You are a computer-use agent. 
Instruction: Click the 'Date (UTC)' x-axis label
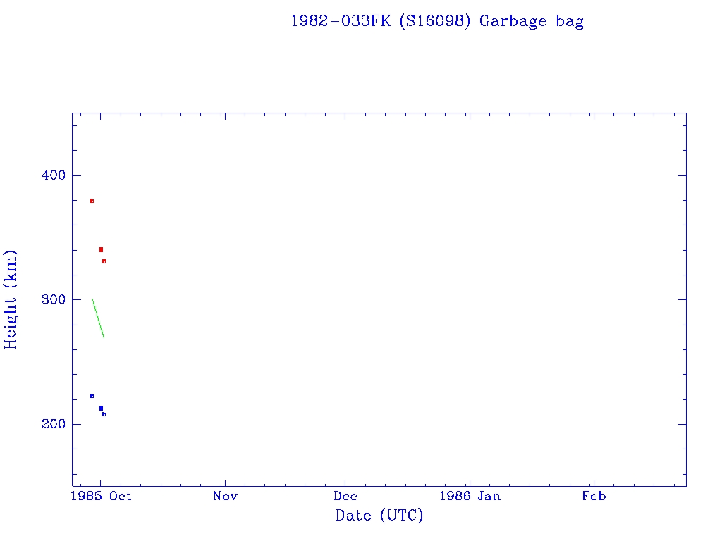[379, 516]
